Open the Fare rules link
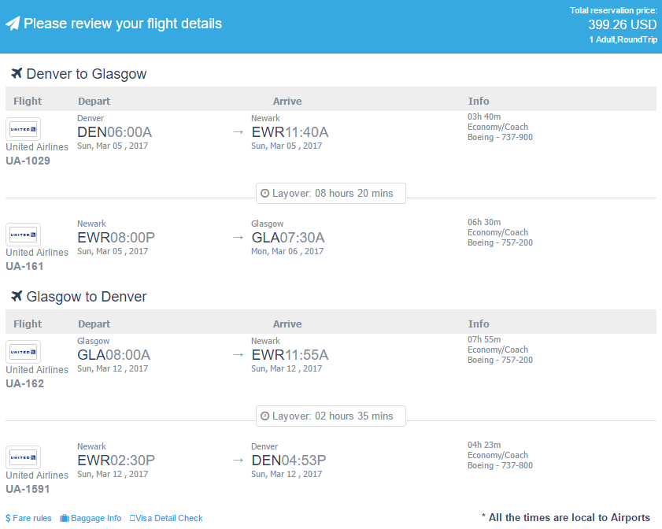The image size is (662, 529). tap(28, 518)
